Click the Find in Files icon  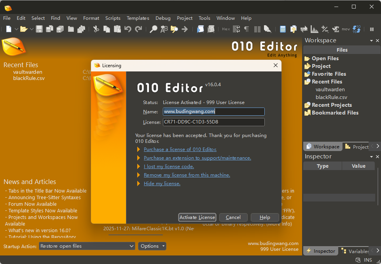pos(174,29)
